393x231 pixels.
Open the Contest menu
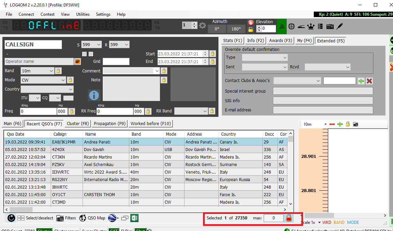click(47, 14)
